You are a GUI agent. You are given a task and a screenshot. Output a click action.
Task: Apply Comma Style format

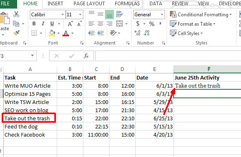tap(160, 24)
